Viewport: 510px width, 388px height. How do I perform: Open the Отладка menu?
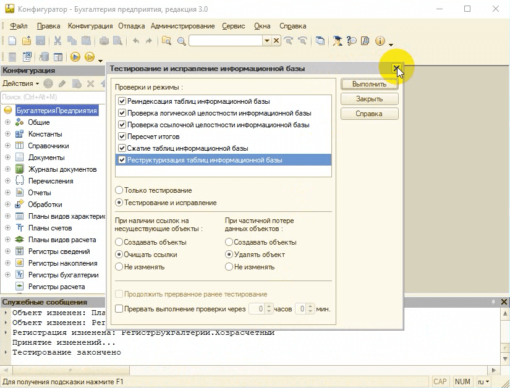(x=132, y=26)
